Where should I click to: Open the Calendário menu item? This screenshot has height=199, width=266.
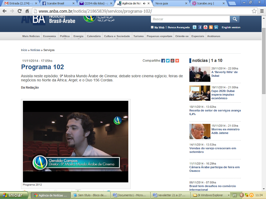[x=94, y=36]
